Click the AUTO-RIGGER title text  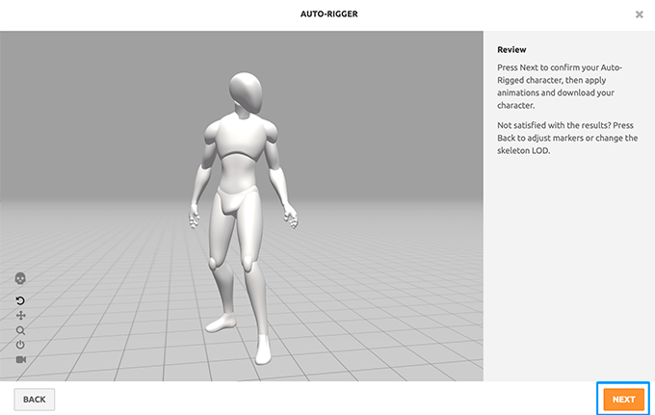[328, 14]
